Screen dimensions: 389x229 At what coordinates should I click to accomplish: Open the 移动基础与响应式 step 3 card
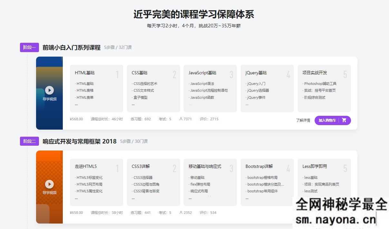click(x=210, y=182)
